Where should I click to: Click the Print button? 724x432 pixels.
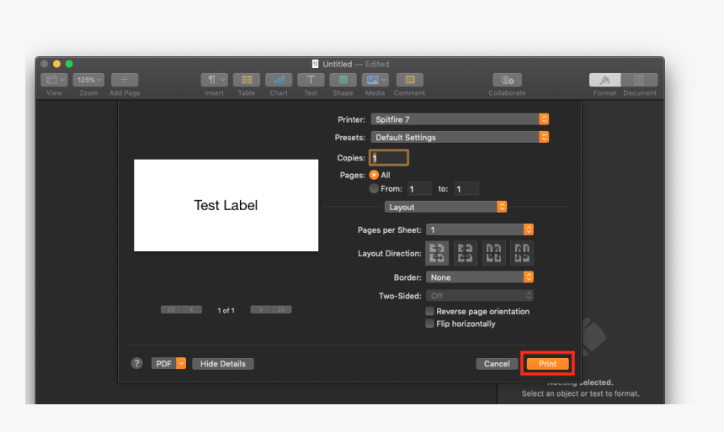[x=547, y=364]
